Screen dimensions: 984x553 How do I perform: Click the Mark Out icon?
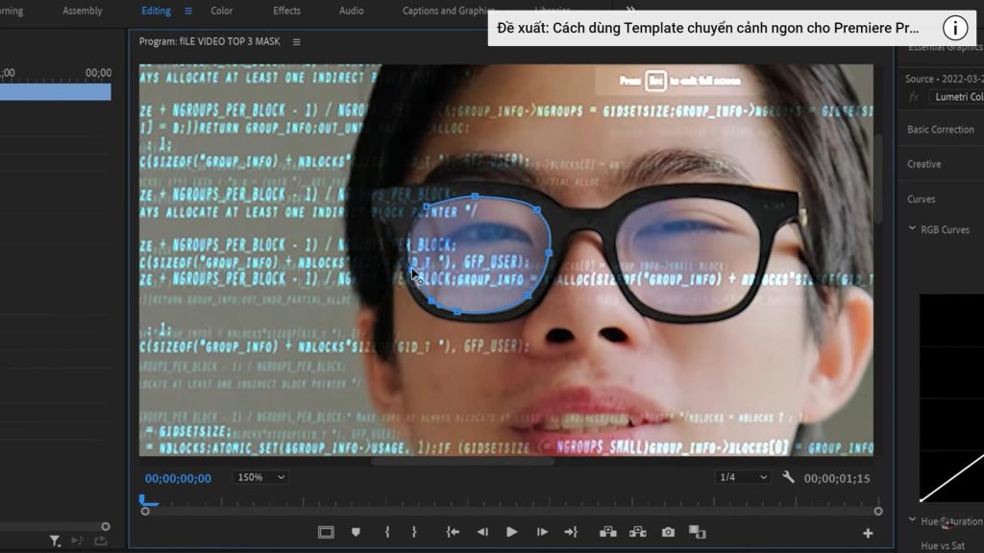point(415,531)
